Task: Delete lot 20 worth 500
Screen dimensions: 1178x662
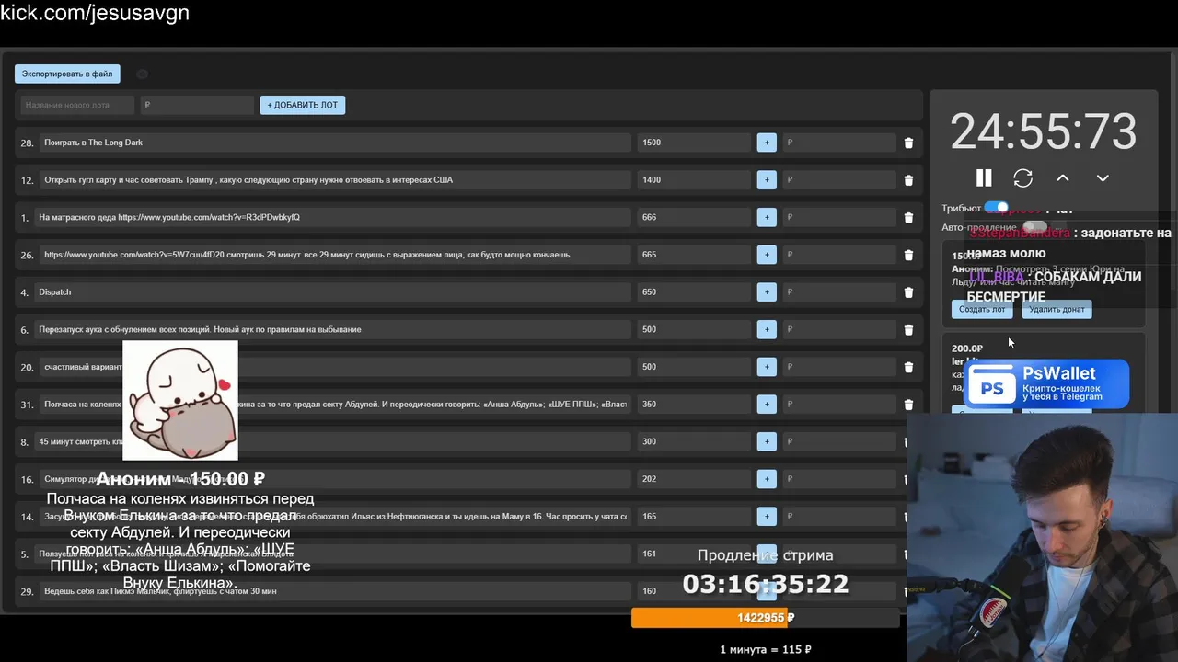Action: click(908, 367)
